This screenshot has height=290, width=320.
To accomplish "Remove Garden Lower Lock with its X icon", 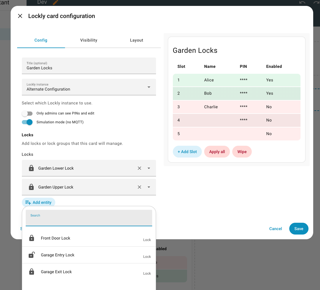I will pos(139,168).
